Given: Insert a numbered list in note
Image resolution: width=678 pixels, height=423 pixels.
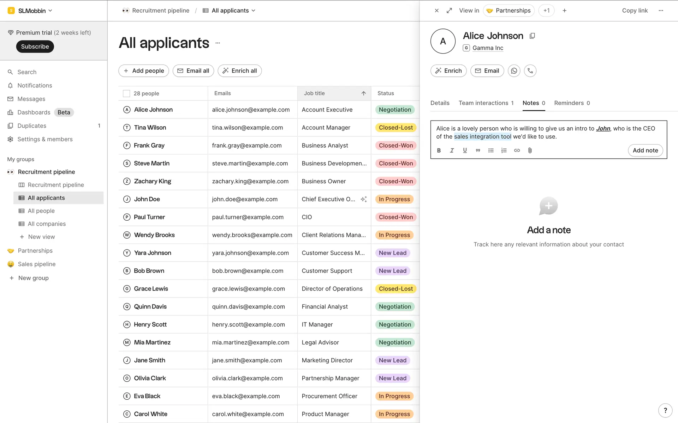Looking at the screenshot, I should (504, 151).
